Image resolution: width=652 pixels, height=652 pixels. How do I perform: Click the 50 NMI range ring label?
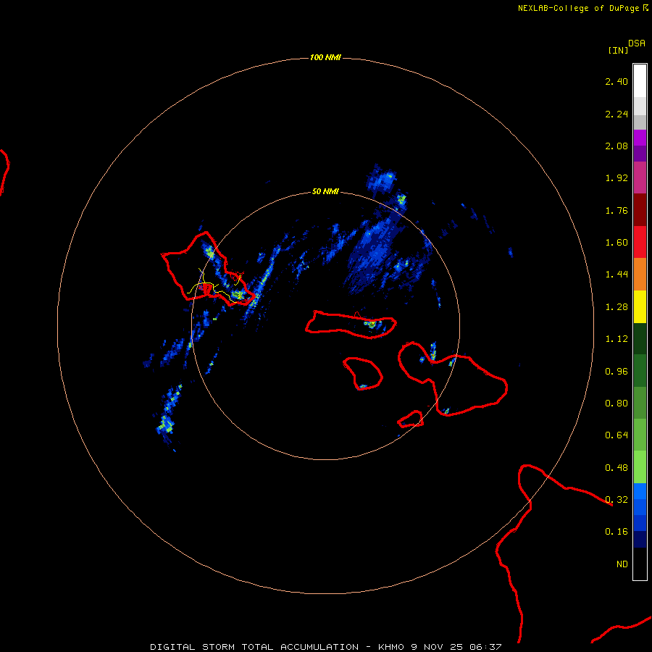point(325,191)
